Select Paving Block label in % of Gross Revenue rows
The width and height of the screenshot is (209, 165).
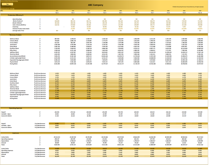click(13, 98)
